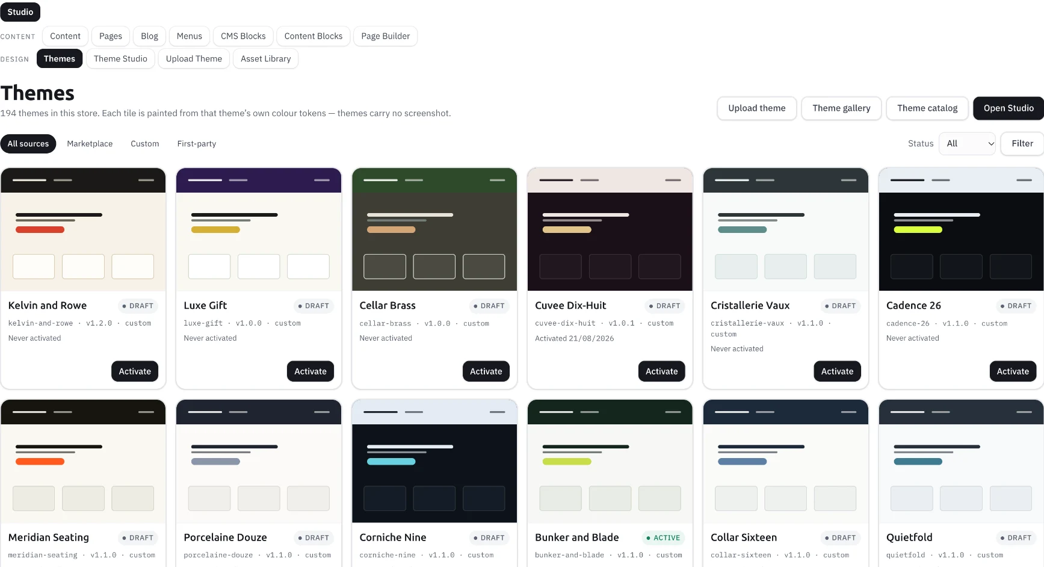Screen dimensions: 1044x567
Task: Filter themes by Custom source
Action: click(x=145, y=144)
